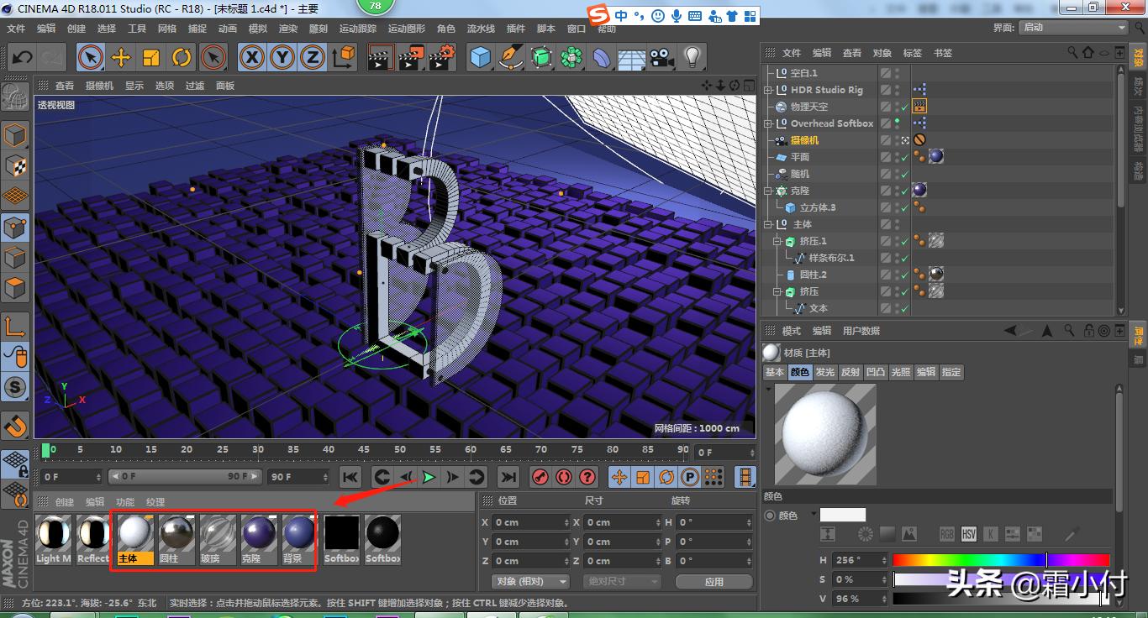1148x618 pixels.
Task: Select the Move tool in the toolbar
Action: pyautogui.click(x=120, y=57)
